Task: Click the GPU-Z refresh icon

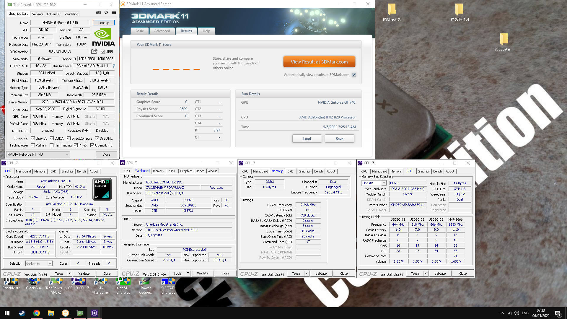Action: coord(106,13)
